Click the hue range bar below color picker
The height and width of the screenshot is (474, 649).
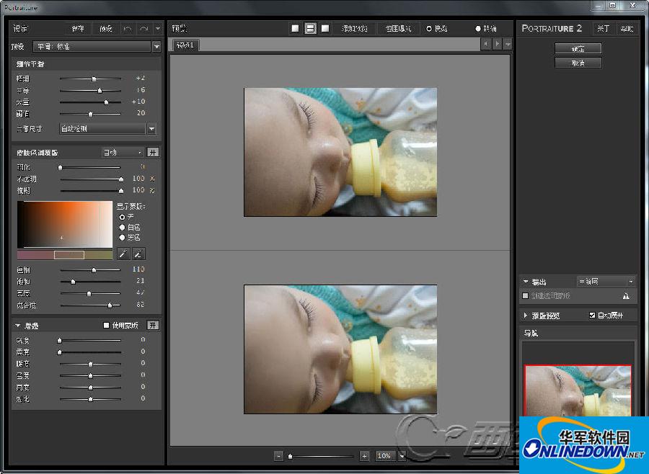[65, 254]
